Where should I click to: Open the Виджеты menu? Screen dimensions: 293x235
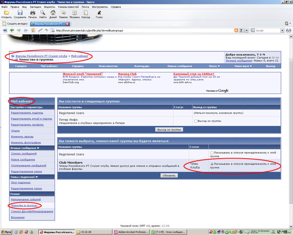49,7
